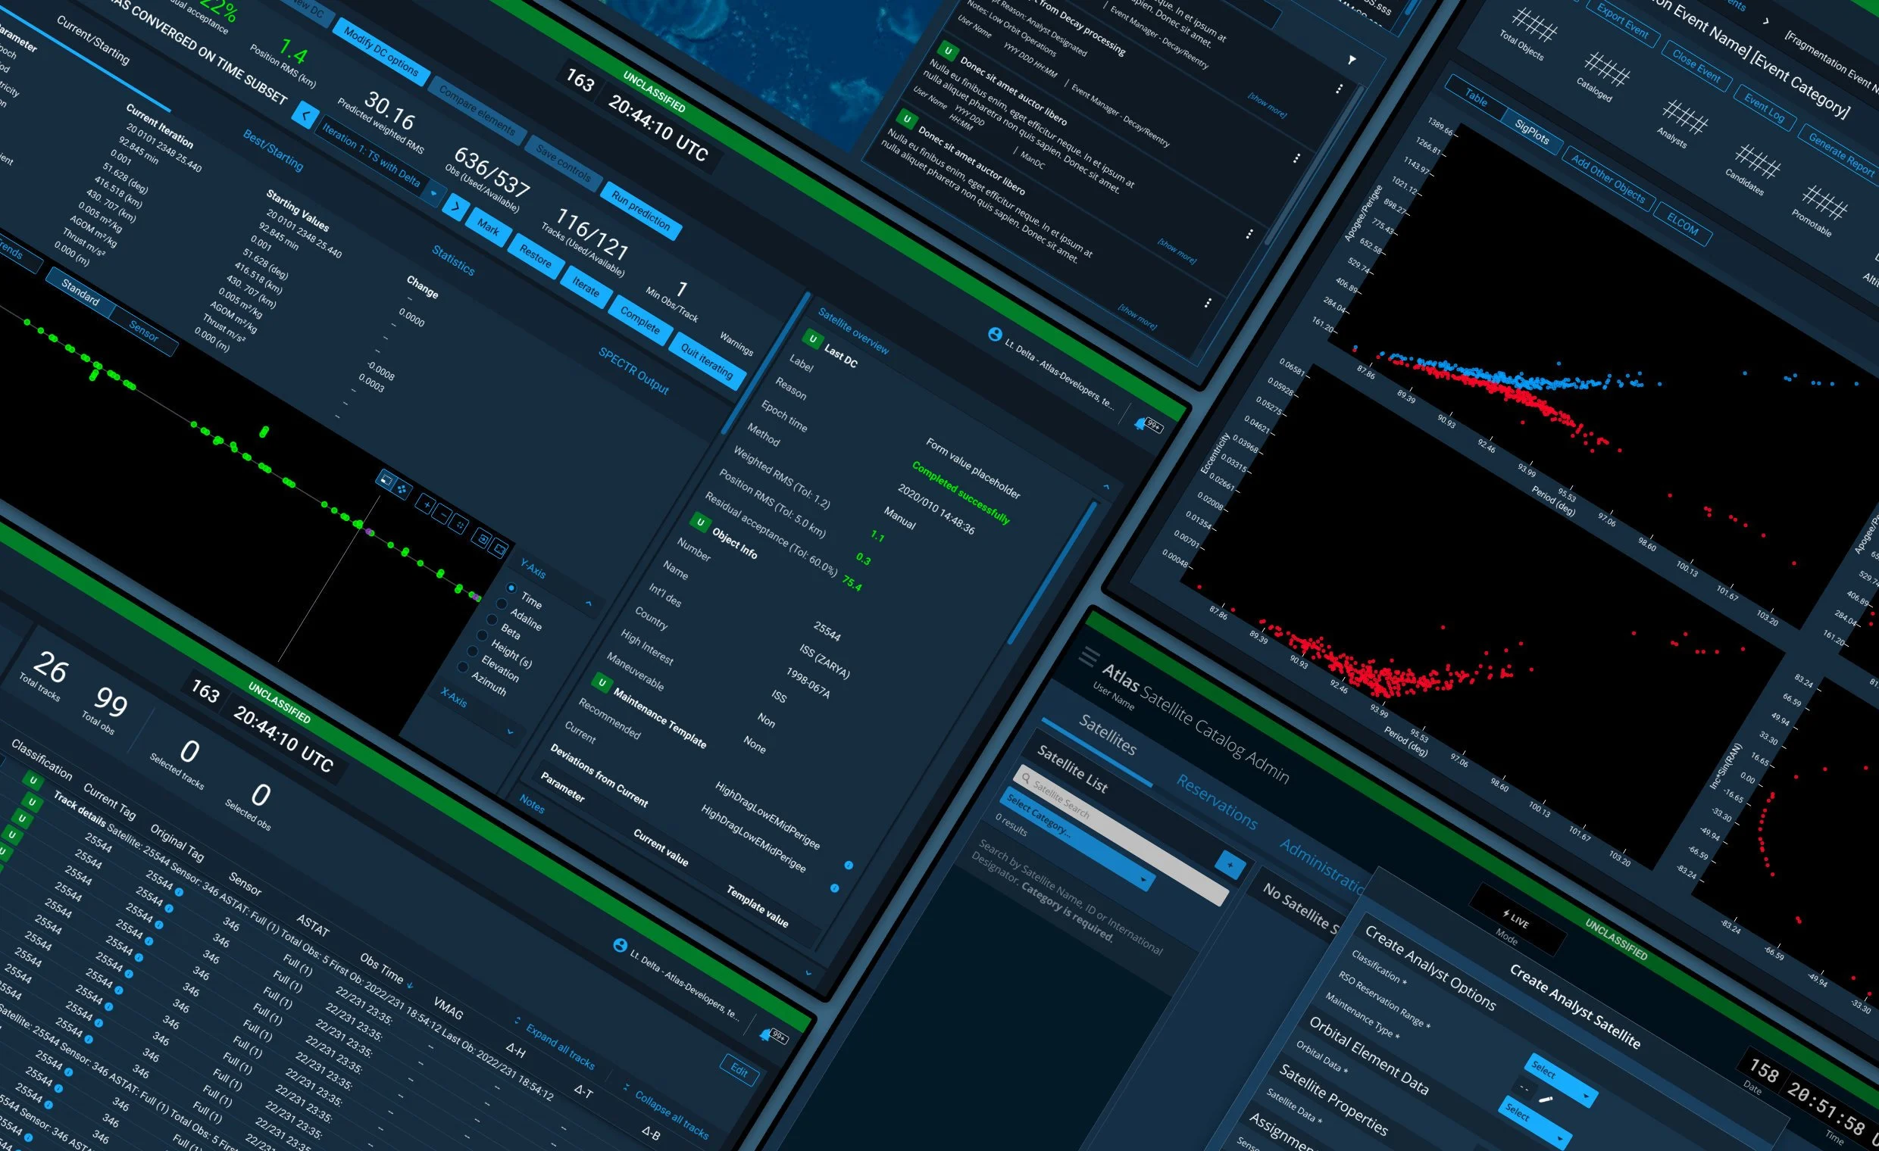The image size is (1879, 1151).
Task: Click the blue plus add-satellite button
Action: click(x=1229, y=865)
